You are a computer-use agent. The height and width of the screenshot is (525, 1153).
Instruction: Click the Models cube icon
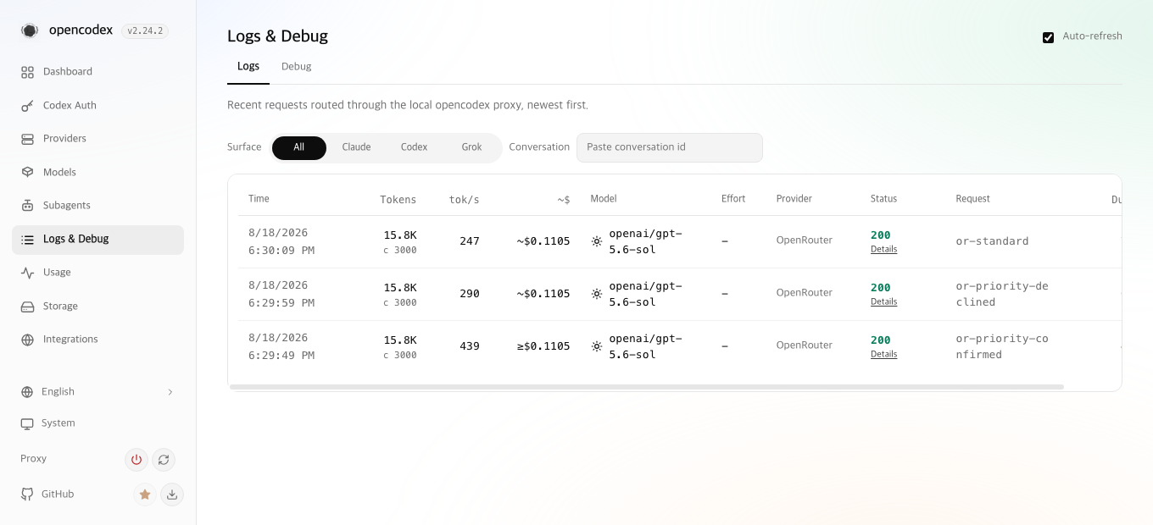pos(27,172)
